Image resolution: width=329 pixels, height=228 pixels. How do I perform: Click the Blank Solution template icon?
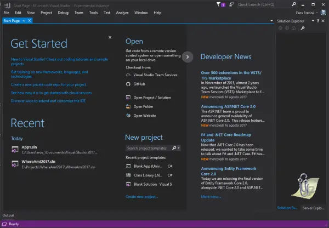128,184
